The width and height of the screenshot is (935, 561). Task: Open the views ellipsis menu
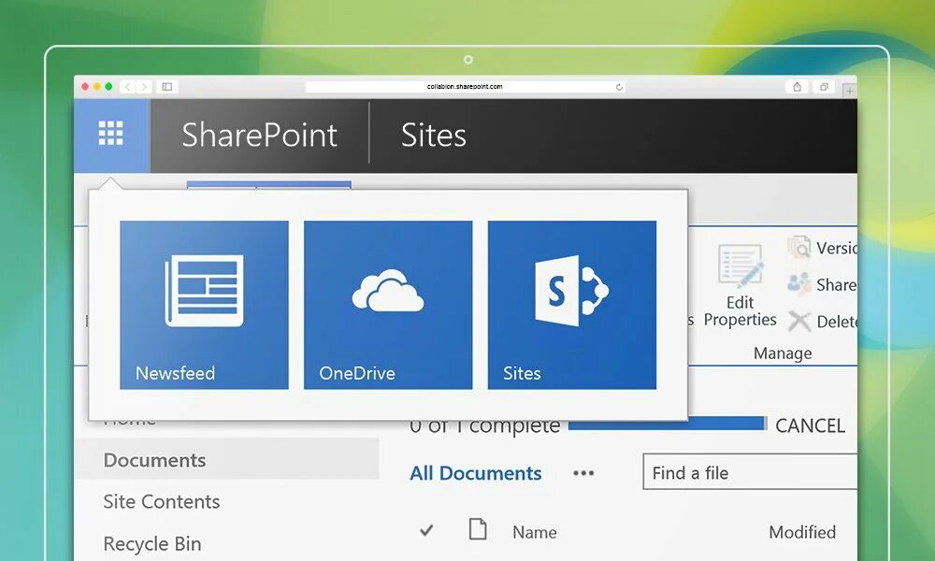click(x=583, y=473)
